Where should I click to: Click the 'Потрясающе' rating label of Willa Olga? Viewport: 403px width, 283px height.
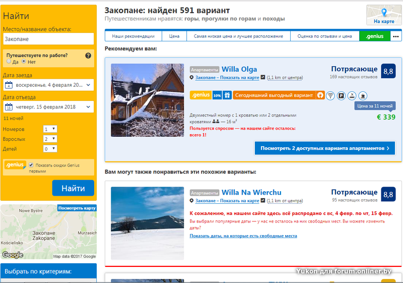pos(354,69)
